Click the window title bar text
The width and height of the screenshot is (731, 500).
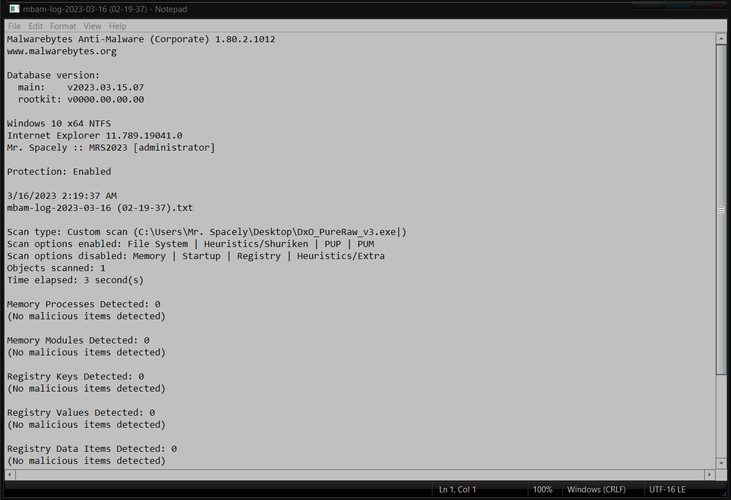pyautogui.click(x=105, y=9)
